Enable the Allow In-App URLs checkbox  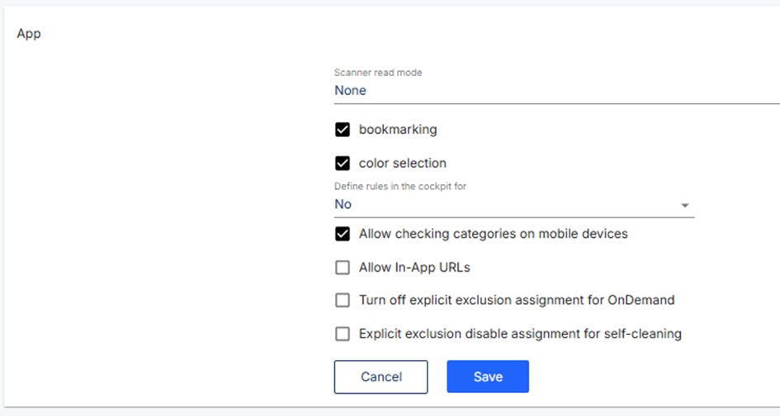coord(343,267)
